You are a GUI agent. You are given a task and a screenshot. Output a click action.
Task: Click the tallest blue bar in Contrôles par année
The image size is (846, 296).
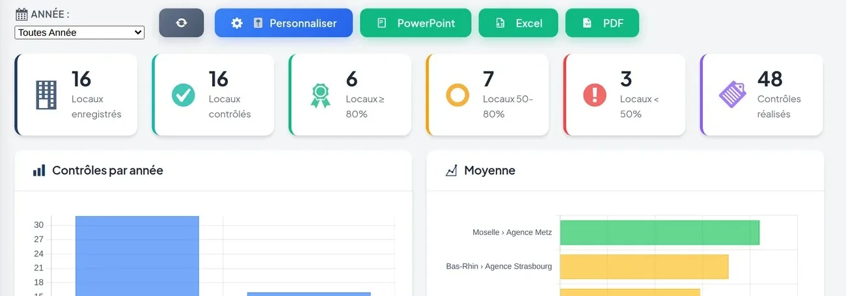point(137,256)
